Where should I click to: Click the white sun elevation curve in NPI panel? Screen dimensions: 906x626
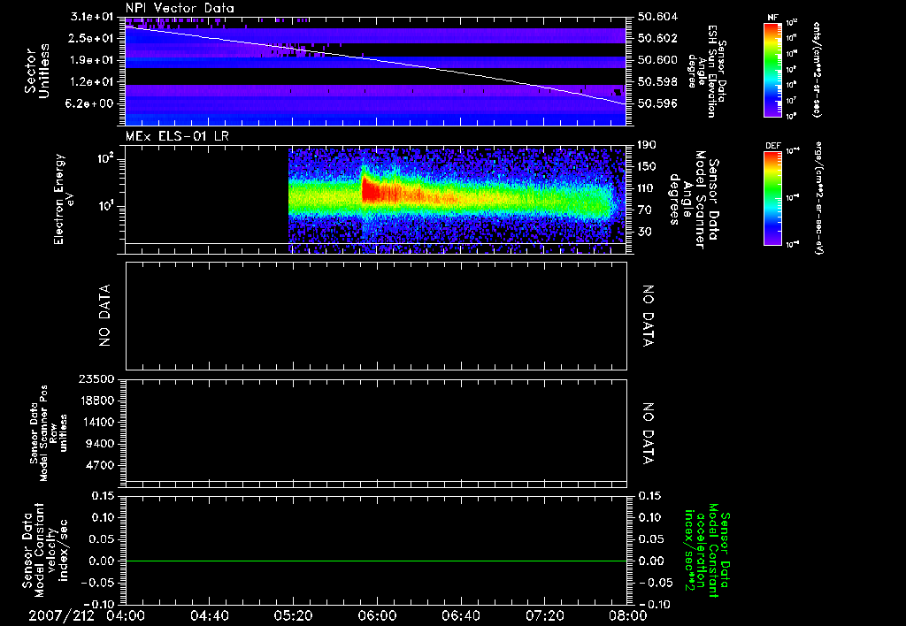(x=376, y=60)
